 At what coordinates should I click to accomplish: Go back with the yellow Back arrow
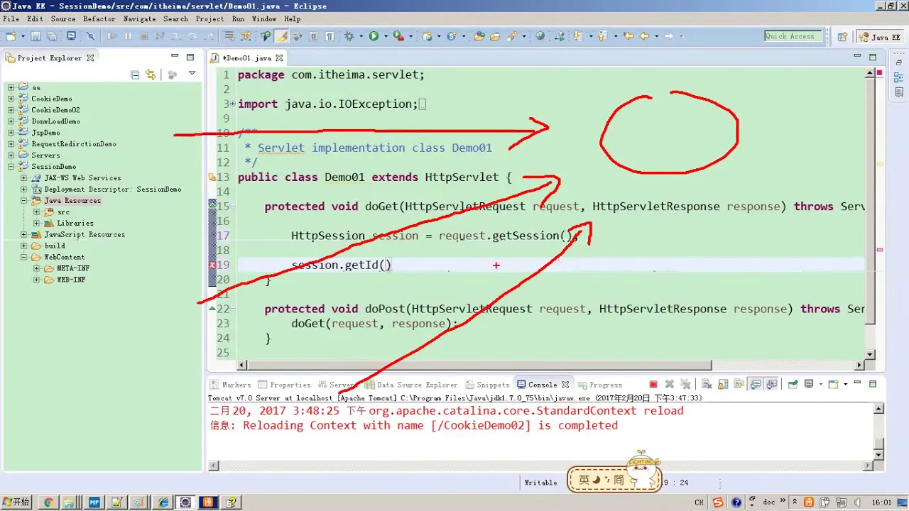[x=645, y=36]
